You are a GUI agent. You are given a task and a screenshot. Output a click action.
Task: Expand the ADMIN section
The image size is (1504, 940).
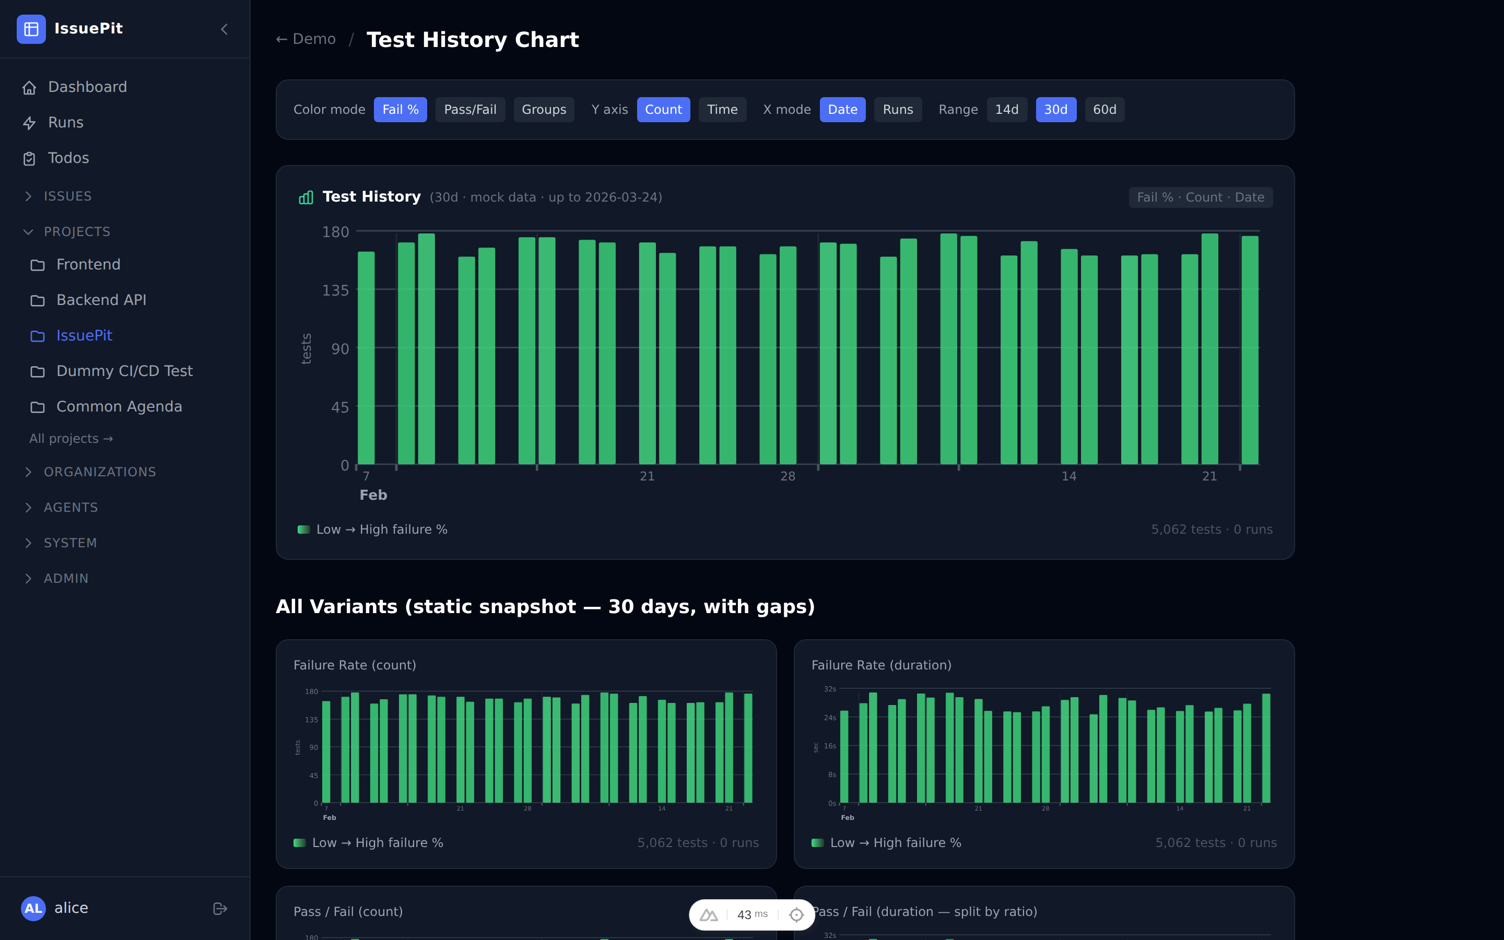click(29, 578)
